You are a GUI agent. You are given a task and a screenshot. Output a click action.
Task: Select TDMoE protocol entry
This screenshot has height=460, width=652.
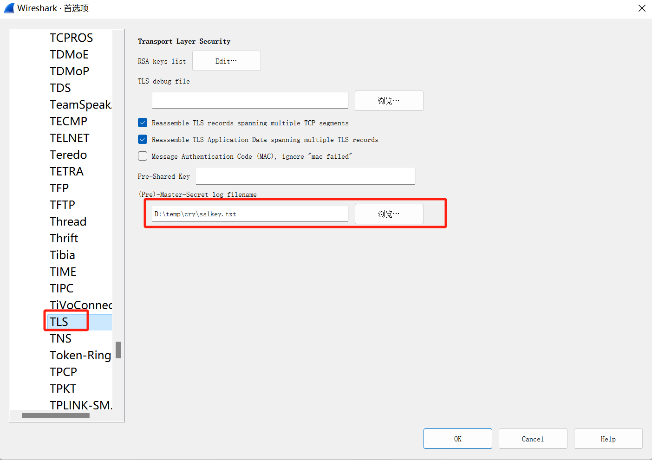coord(69,54)
